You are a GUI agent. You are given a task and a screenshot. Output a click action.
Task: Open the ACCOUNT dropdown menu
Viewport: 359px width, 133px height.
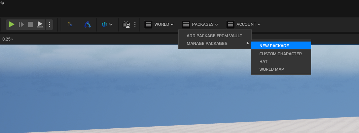tap(248, 24)
